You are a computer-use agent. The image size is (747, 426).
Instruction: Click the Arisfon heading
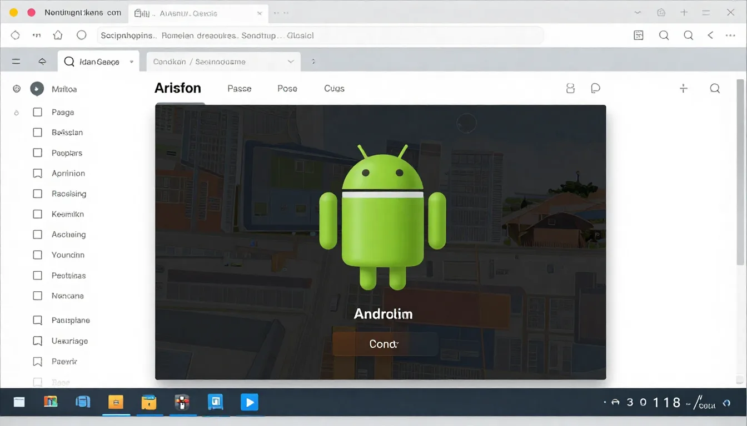(178, 88)
